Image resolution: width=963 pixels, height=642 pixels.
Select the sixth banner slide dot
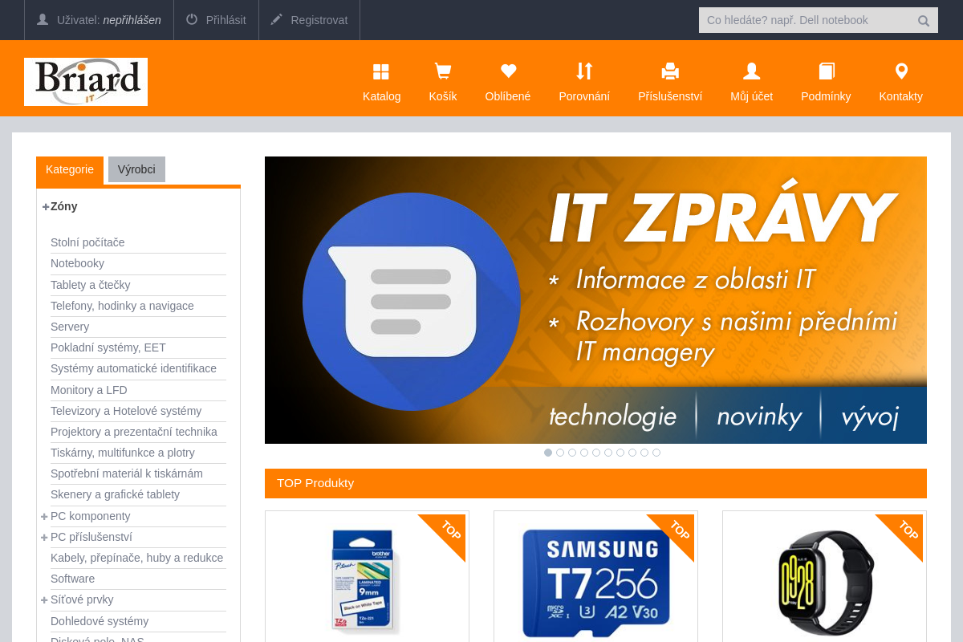point(608,453)
